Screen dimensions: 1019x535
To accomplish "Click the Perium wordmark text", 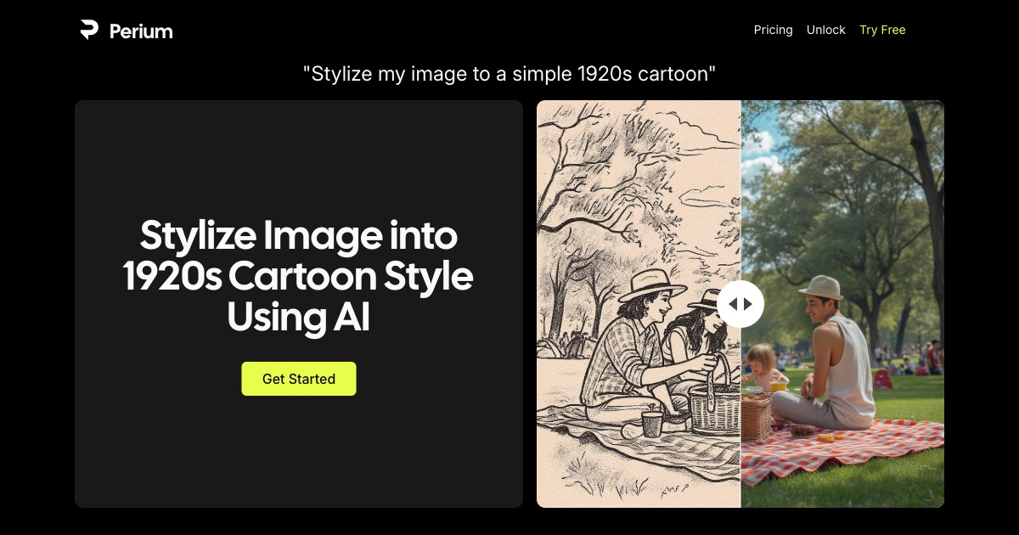I will pyautogui.click(x=140, y=31).
